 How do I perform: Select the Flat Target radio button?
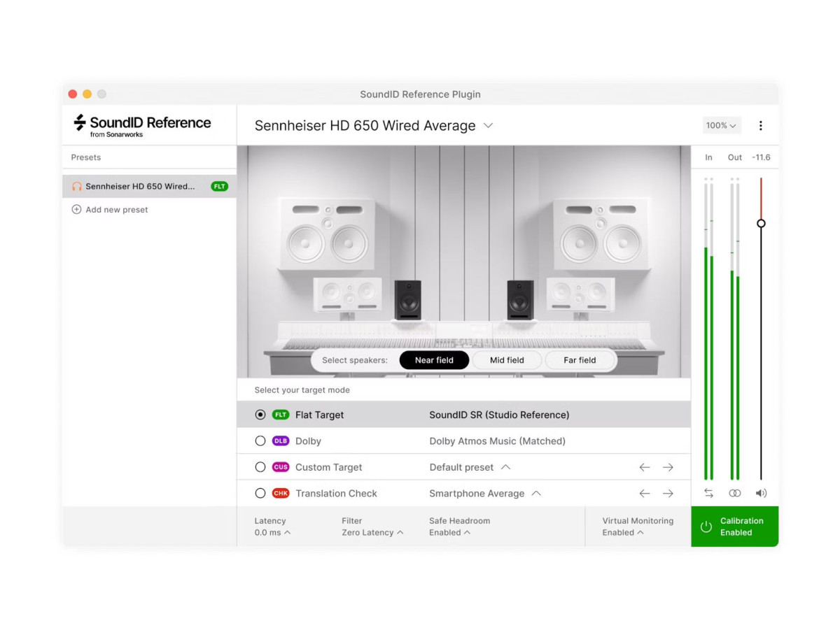[260, 415]
